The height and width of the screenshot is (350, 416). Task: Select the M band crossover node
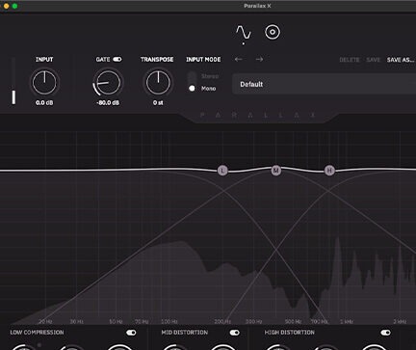click(x=275, y=171)
